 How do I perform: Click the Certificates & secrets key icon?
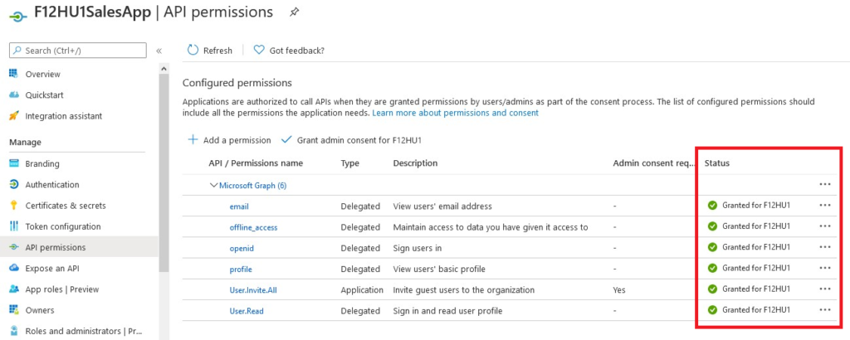(x=14, y=206)
